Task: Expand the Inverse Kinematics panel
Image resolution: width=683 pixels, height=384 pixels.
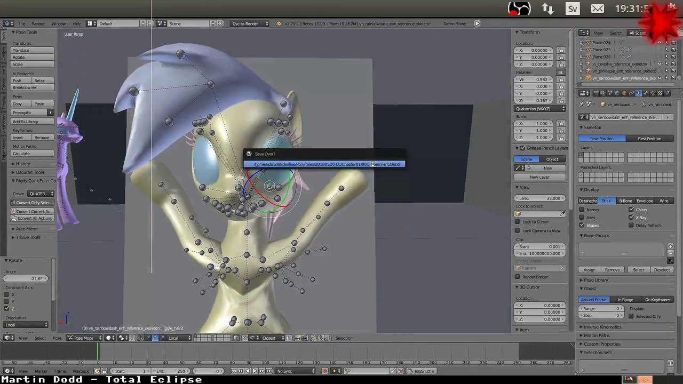Action: [602, 327]
